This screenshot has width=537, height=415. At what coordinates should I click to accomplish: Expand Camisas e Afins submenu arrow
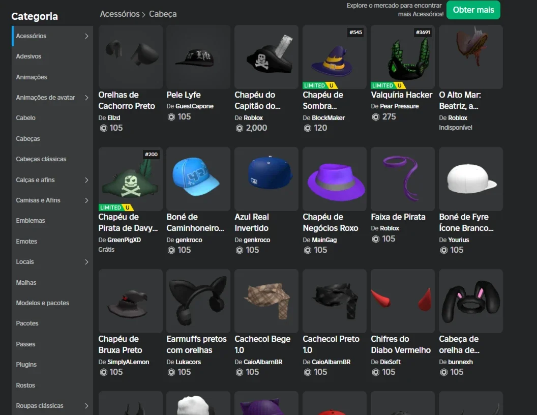pos(86,200)
